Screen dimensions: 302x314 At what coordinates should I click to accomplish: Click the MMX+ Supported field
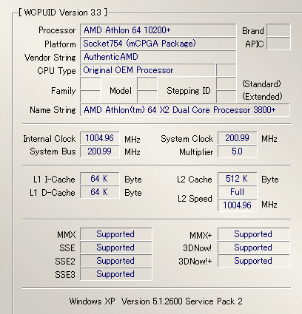click(254, 234)
